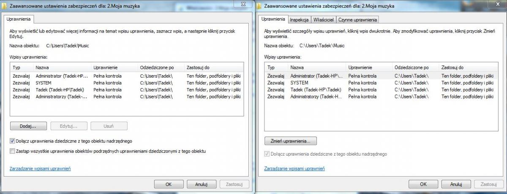Enable Zastąp wszystkie uprawnienia obiektów podrzędnych checkbox
The height and width of the screenshot is (194, 507).
point(12,151)
